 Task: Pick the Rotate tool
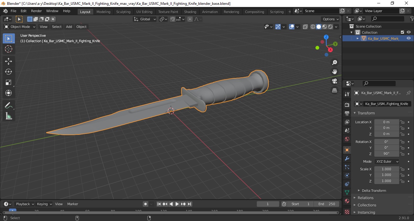(9, 72)
